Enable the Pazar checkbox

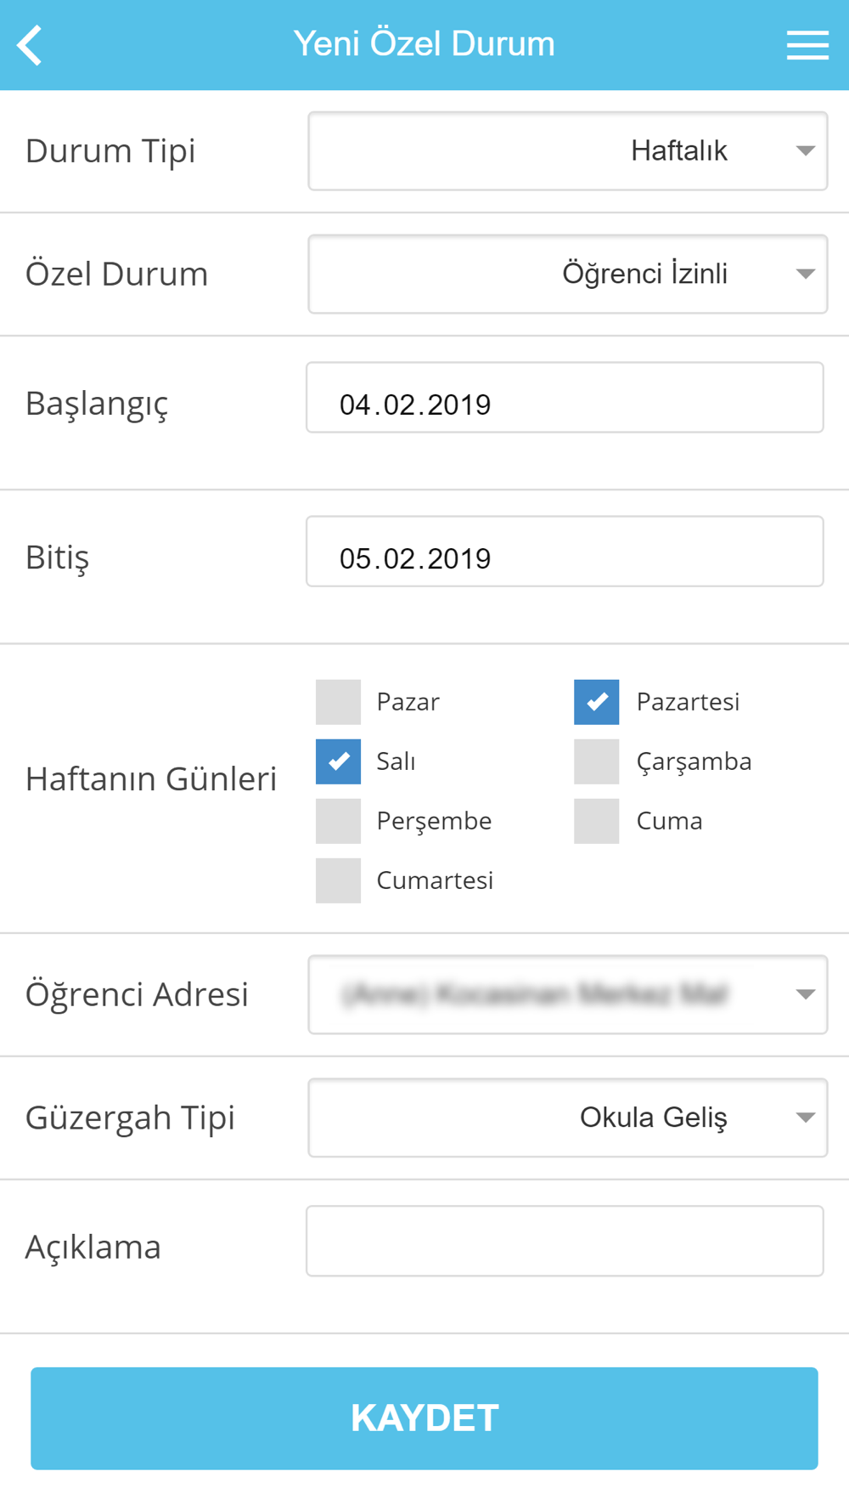pos(338,702)
